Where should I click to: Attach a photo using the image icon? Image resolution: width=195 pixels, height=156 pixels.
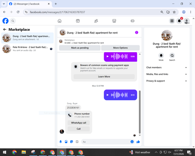click(66, 142)
